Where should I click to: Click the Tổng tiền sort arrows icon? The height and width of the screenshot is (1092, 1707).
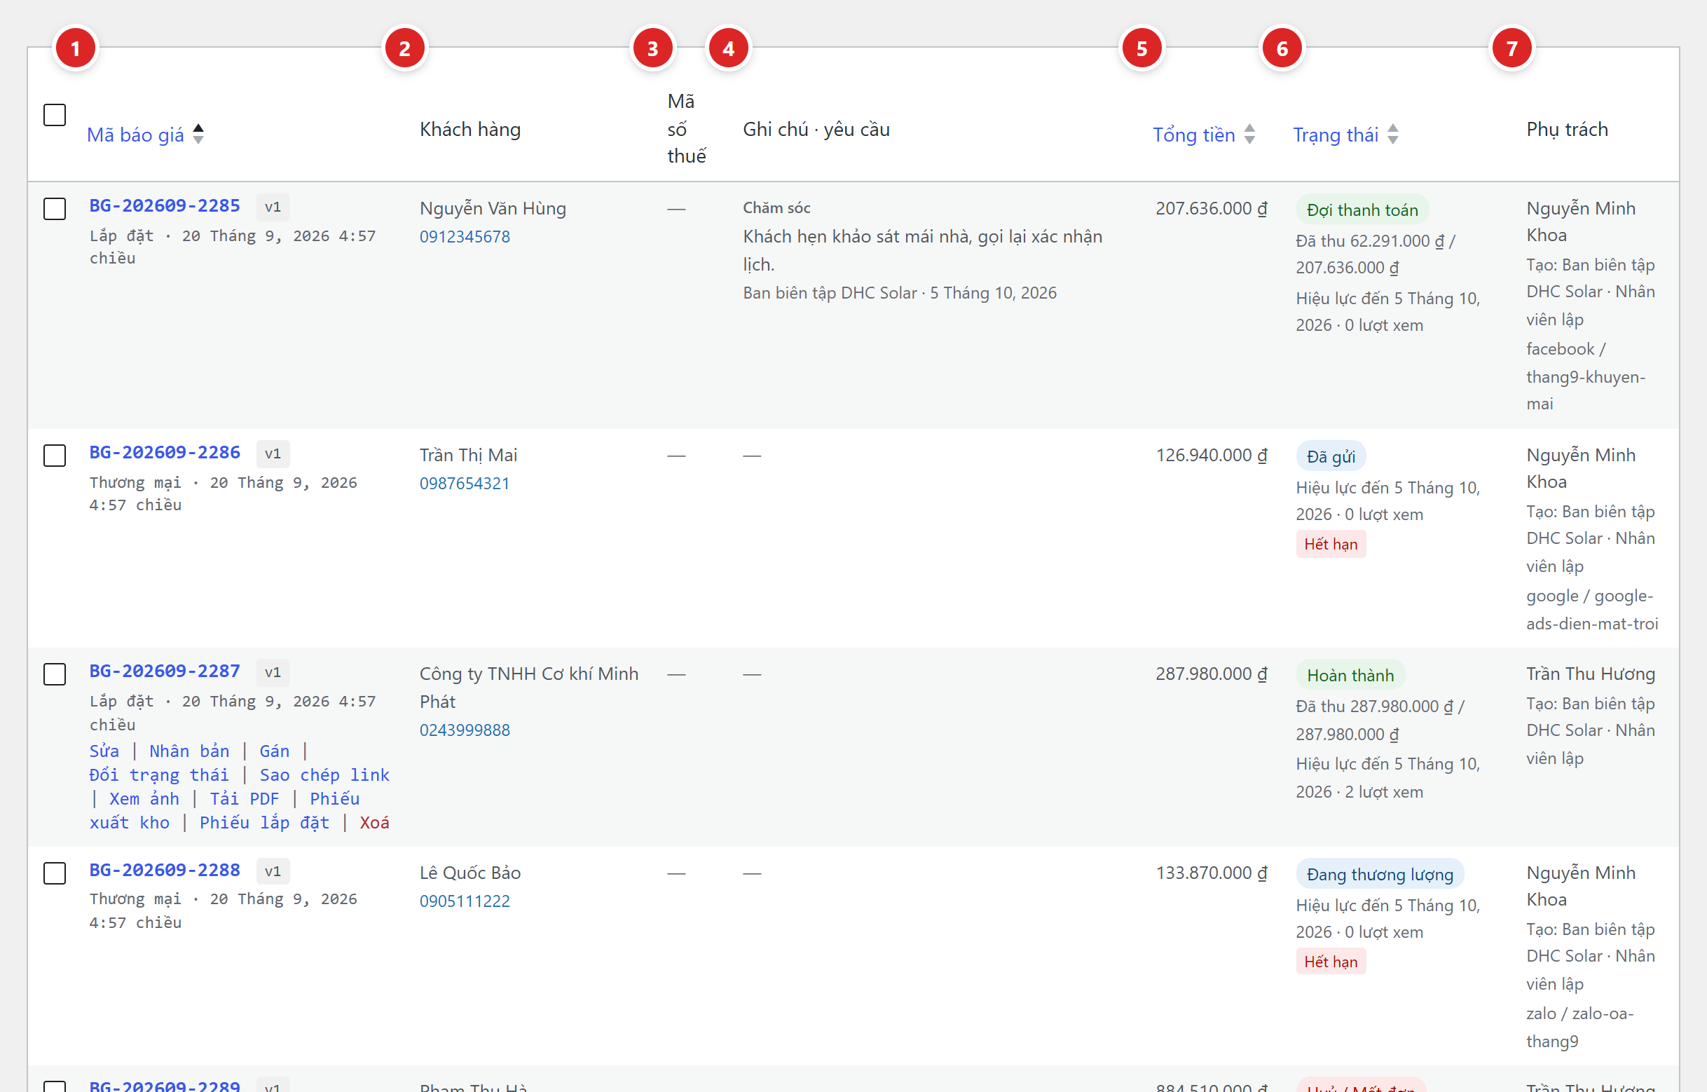[x=1250, y=134]
